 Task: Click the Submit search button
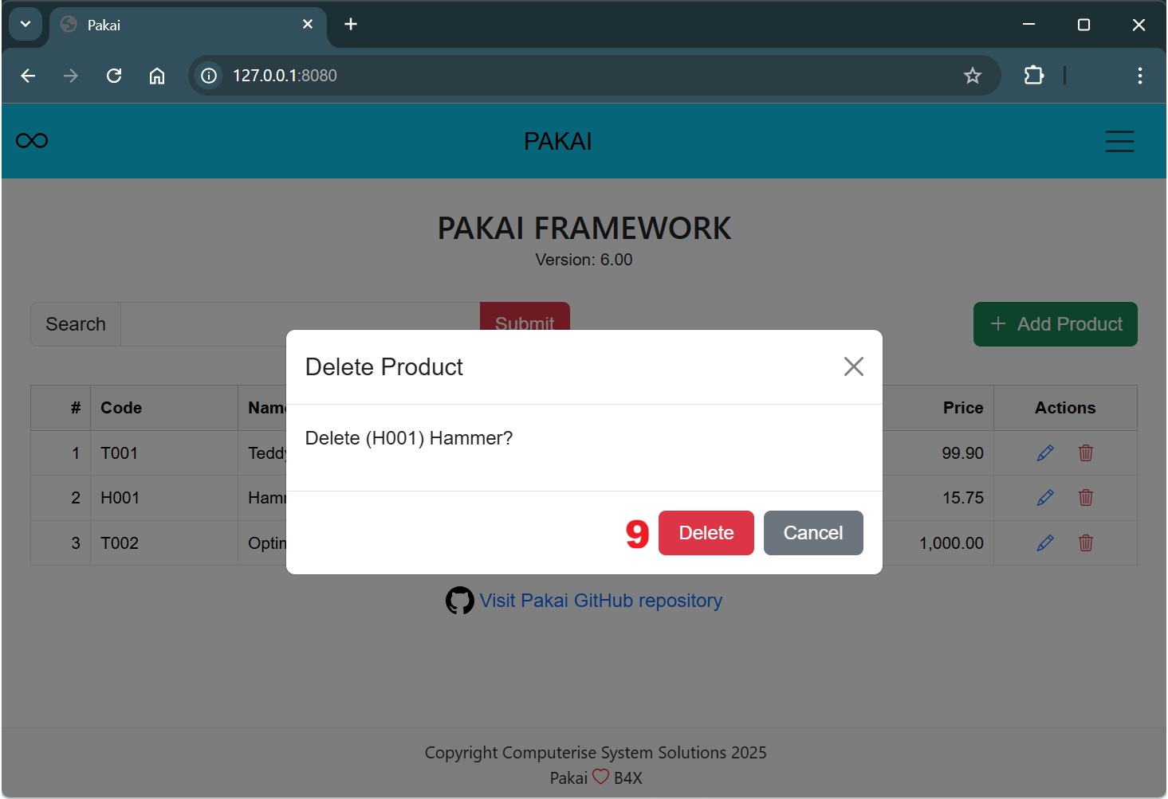[525, 316]
